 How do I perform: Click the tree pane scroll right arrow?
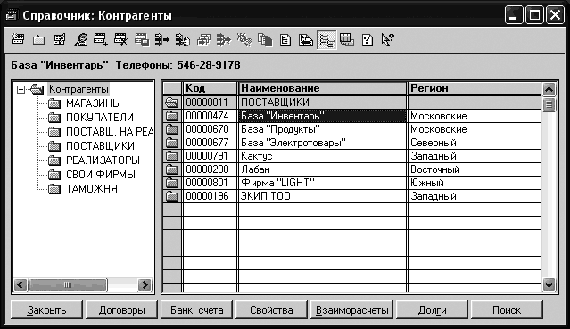click(145, 284)
